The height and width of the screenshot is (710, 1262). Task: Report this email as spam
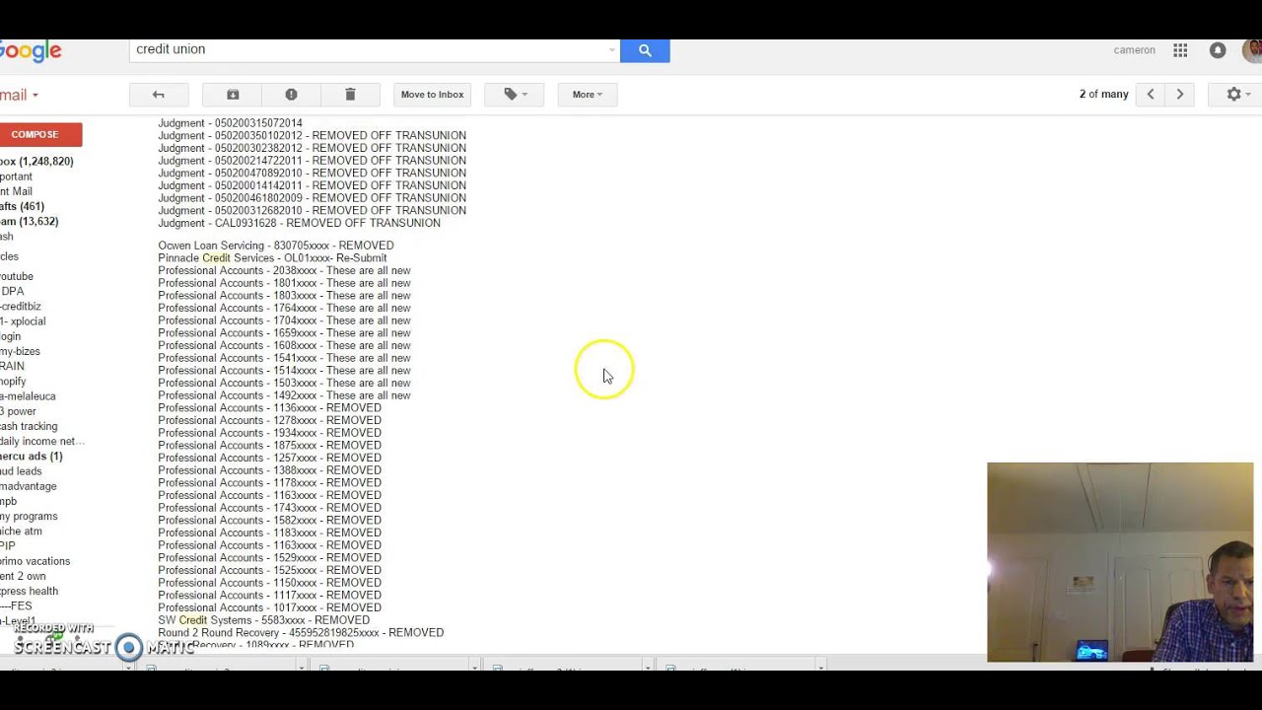(291, 95)
